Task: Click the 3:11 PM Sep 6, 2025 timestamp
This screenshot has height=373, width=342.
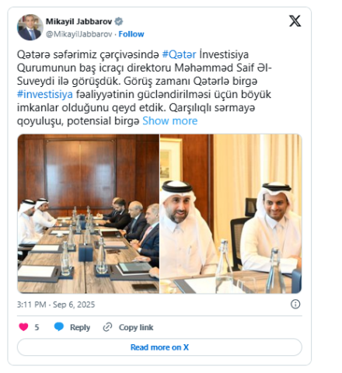Action: [x=56, y=305]
